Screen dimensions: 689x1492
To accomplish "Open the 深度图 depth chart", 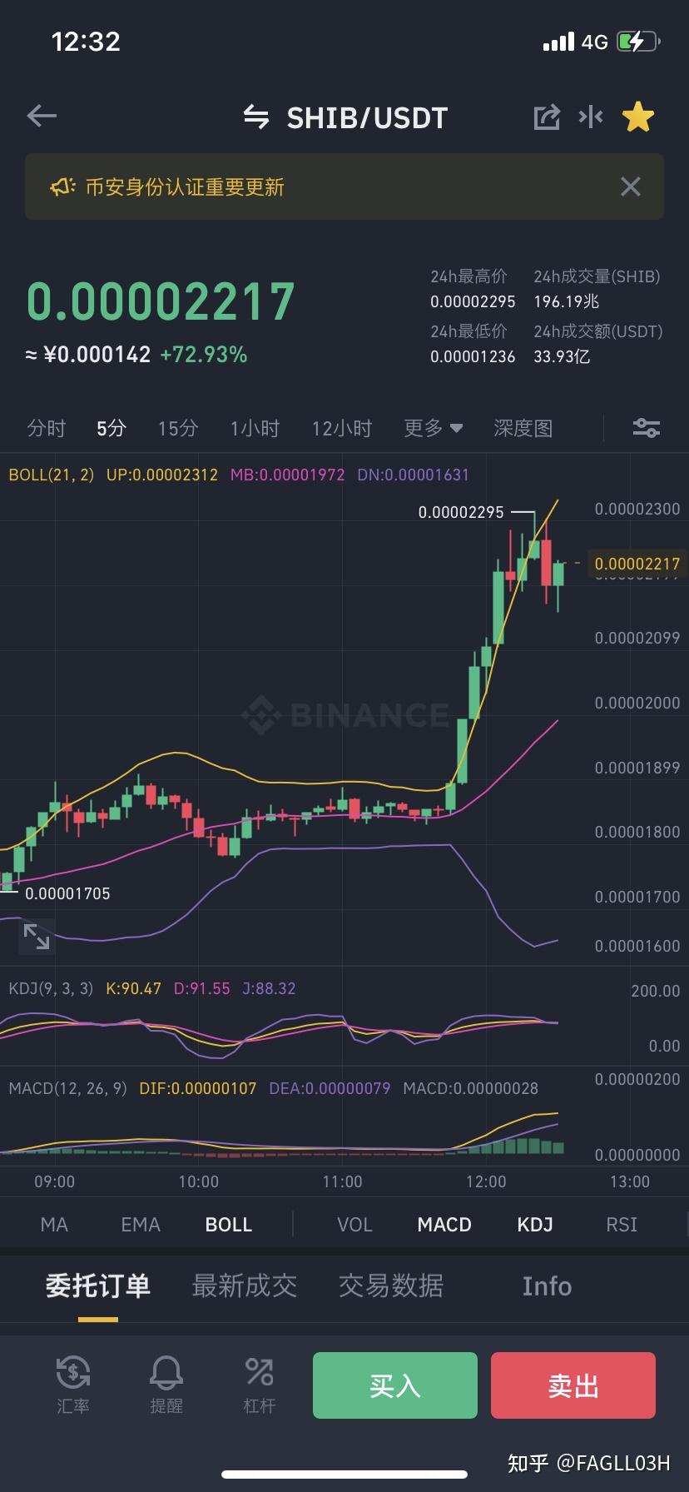I will (523, 428).
